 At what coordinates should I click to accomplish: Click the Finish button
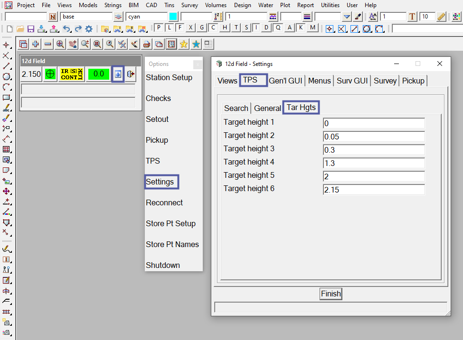pos(331,294)
